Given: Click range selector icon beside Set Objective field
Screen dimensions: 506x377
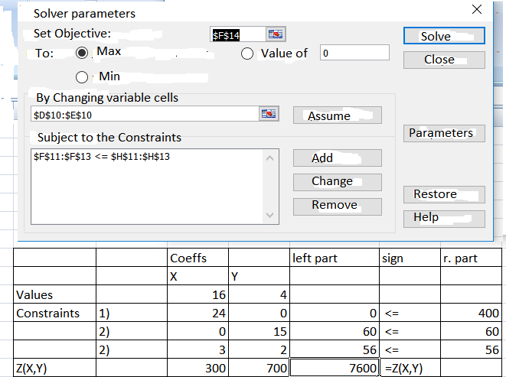Looking at the screenshot, I should coord(275,34).
